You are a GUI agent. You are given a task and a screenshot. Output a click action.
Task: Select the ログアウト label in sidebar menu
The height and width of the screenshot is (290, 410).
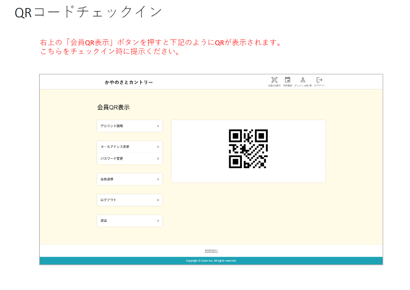click(108, 200)
